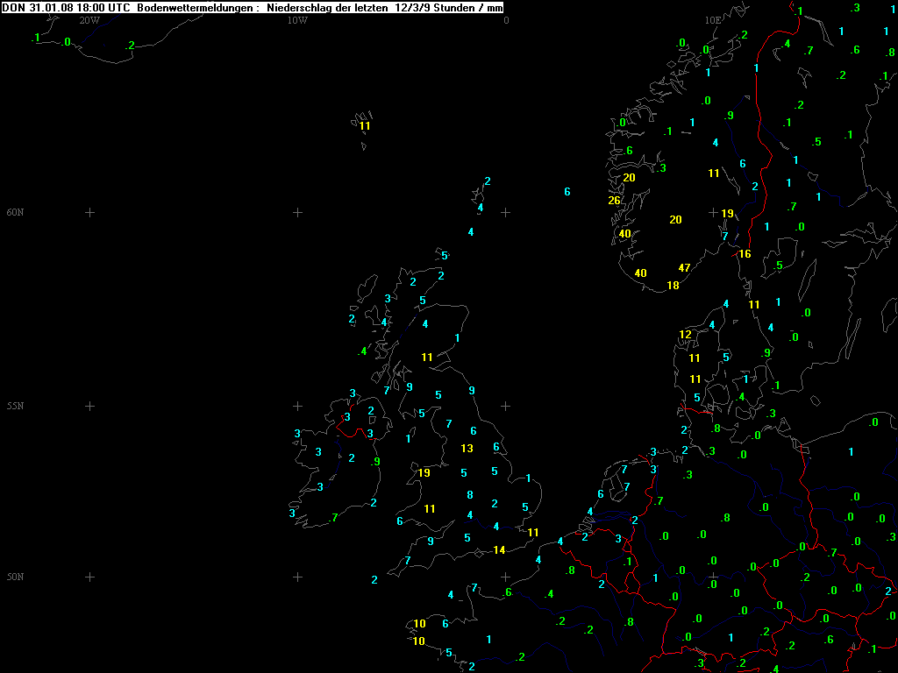The height and width of the screenshot is (673, 898).
Task: Click the yellow 16 value near the Sweden border
Action: (x=745, y=254)
